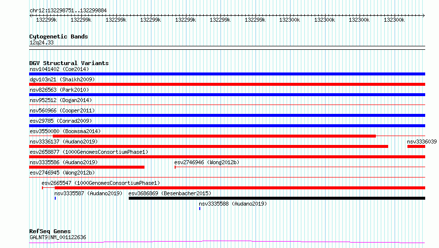Image resolution: width=439 pixels, height=248 pixels.
Task: Open the esv2746946 (Wong2012b) label
Action: click(x=207, y=162)
